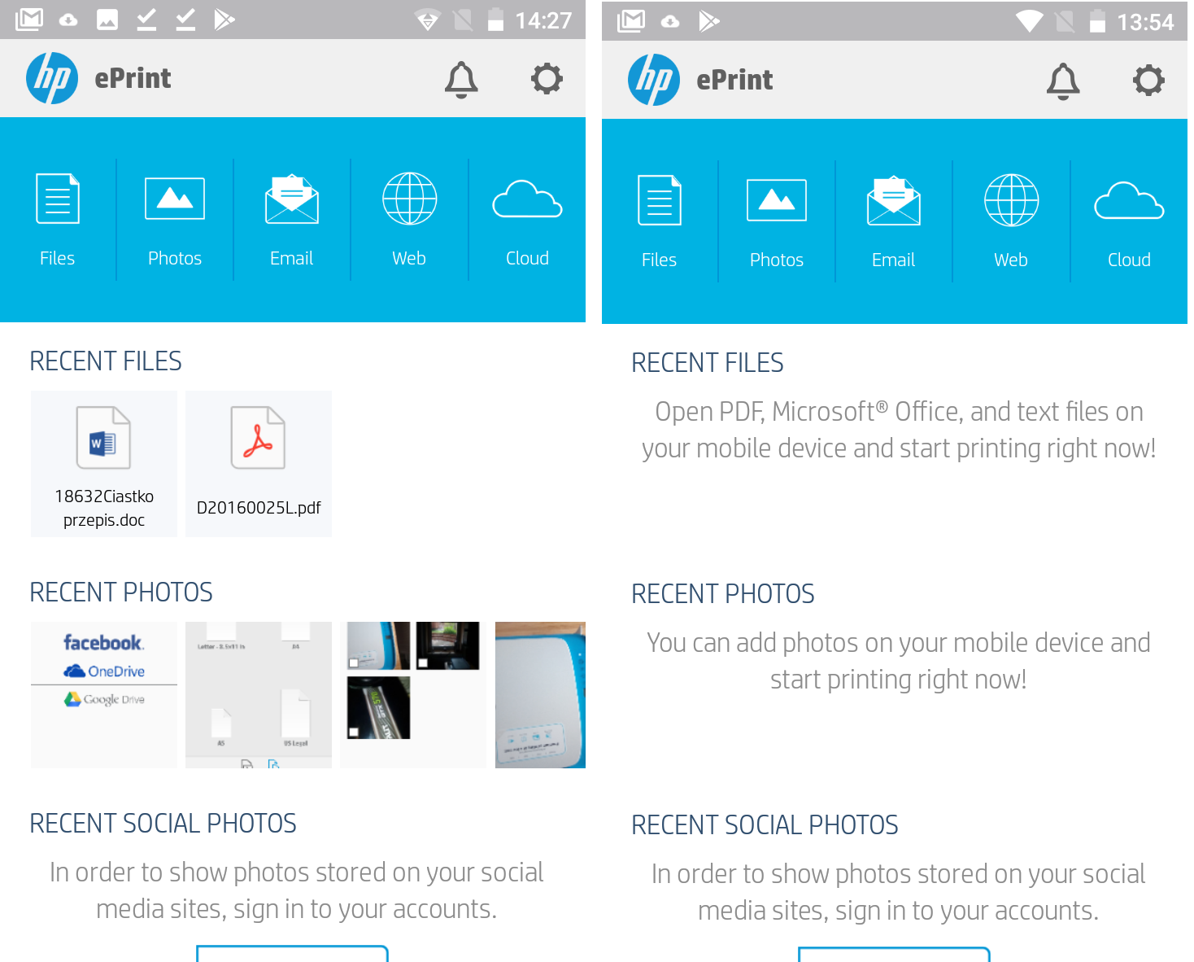This screenshot has height=962, width=1194.
Task: Open the printer photo thumbnail
Action: tap(540, 695)
